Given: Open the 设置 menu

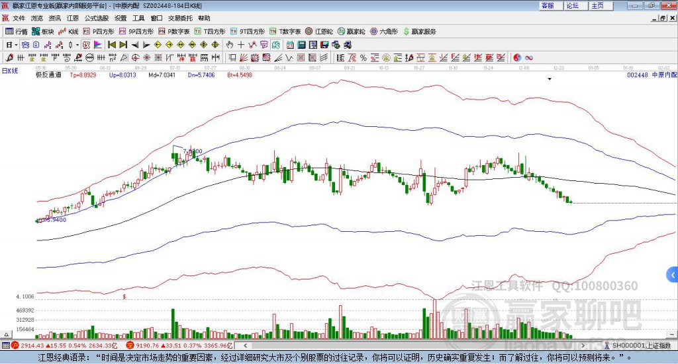Looking at the screenshot, I should (121, 18).
